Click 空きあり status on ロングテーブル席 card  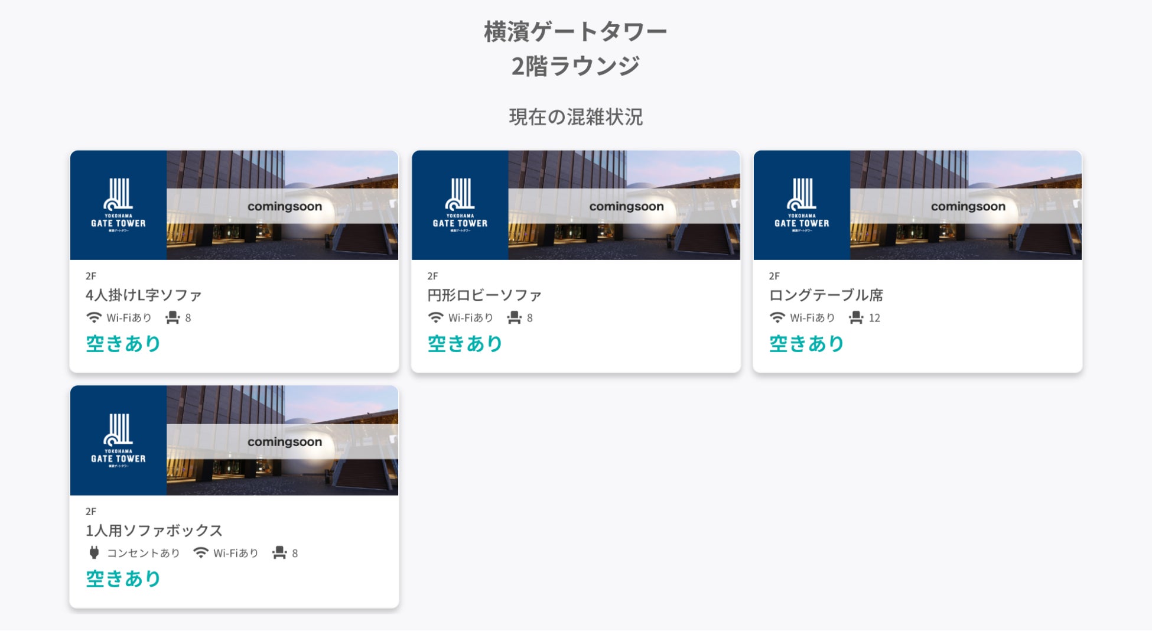(806, 343)
